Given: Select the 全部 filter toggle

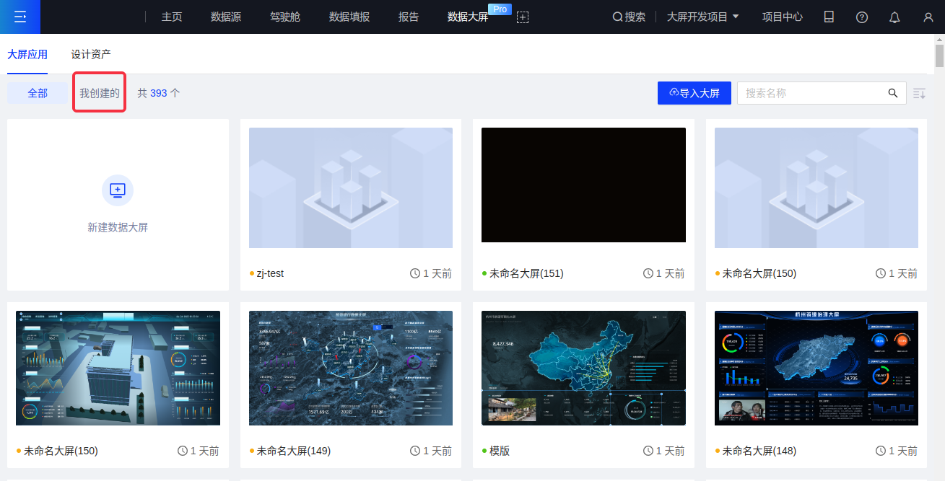Looking at the screenshot, I should tap(38, 93).
